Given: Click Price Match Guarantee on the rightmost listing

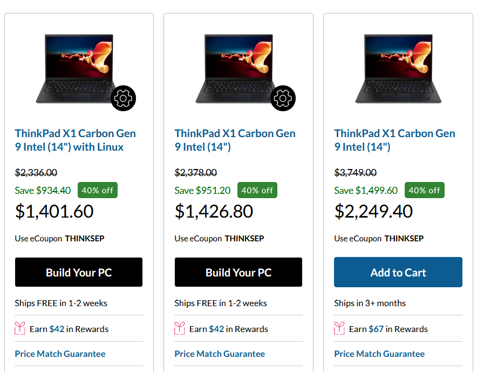Looking at the screenshot, I should pos(379,354).
